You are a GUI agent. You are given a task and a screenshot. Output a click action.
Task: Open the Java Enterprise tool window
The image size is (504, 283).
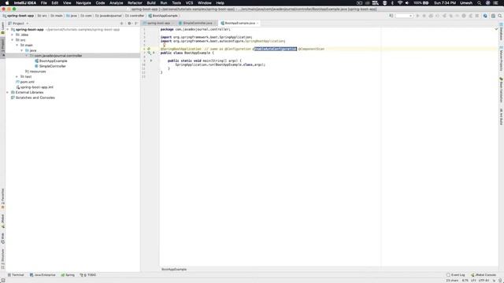43,275
